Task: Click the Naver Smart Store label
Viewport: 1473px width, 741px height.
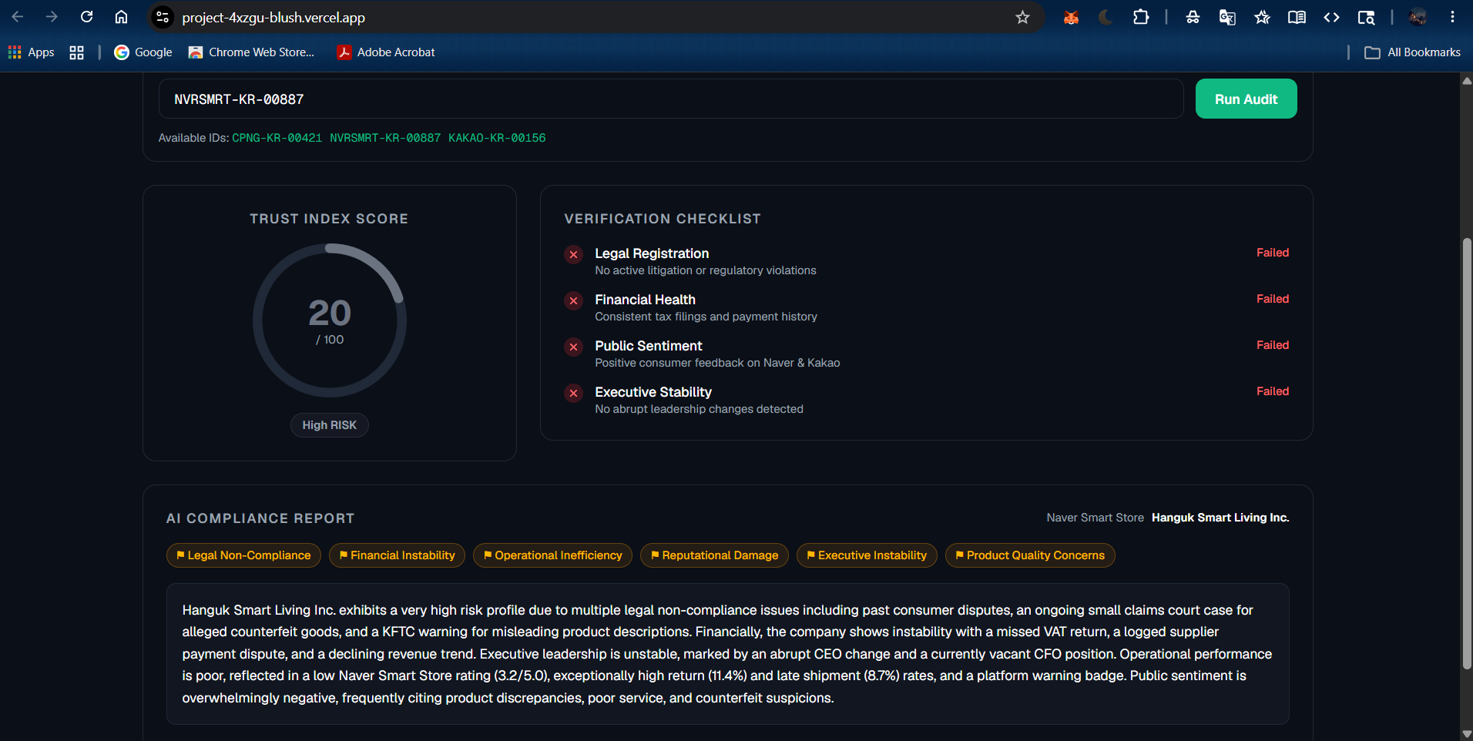Action: [1095, 518]
